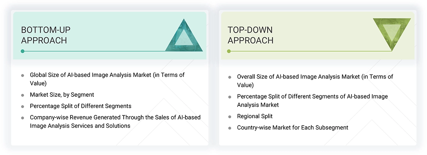Viewport: 427px width, 155px height.
Task: Click the bullet beside Market Size, by Segment
Action: point(23,95)
